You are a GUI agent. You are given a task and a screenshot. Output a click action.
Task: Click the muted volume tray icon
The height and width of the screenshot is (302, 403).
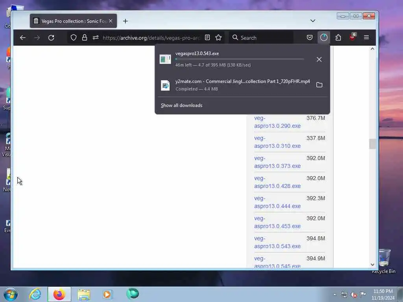pyautogui.click(x=354, y=295)
